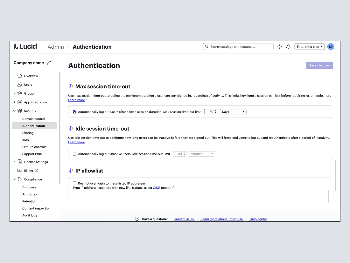The image size is (350, 263).
Task: Open the CIDR notation link
Action: (156, 188)
